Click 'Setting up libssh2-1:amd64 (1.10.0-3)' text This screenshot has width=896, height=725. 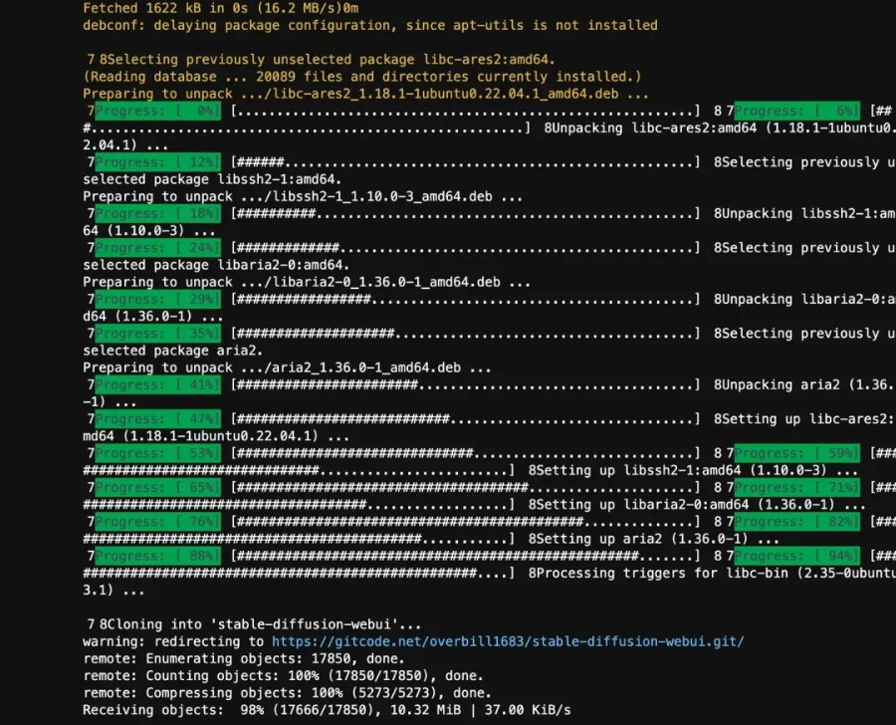click(x=681, y=471)
